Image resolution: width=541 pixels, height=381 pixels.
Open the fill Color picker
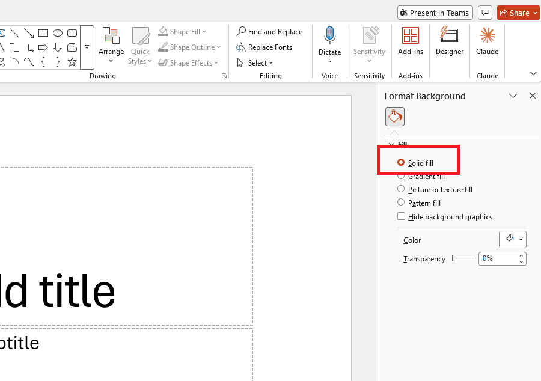coord(512,239)
